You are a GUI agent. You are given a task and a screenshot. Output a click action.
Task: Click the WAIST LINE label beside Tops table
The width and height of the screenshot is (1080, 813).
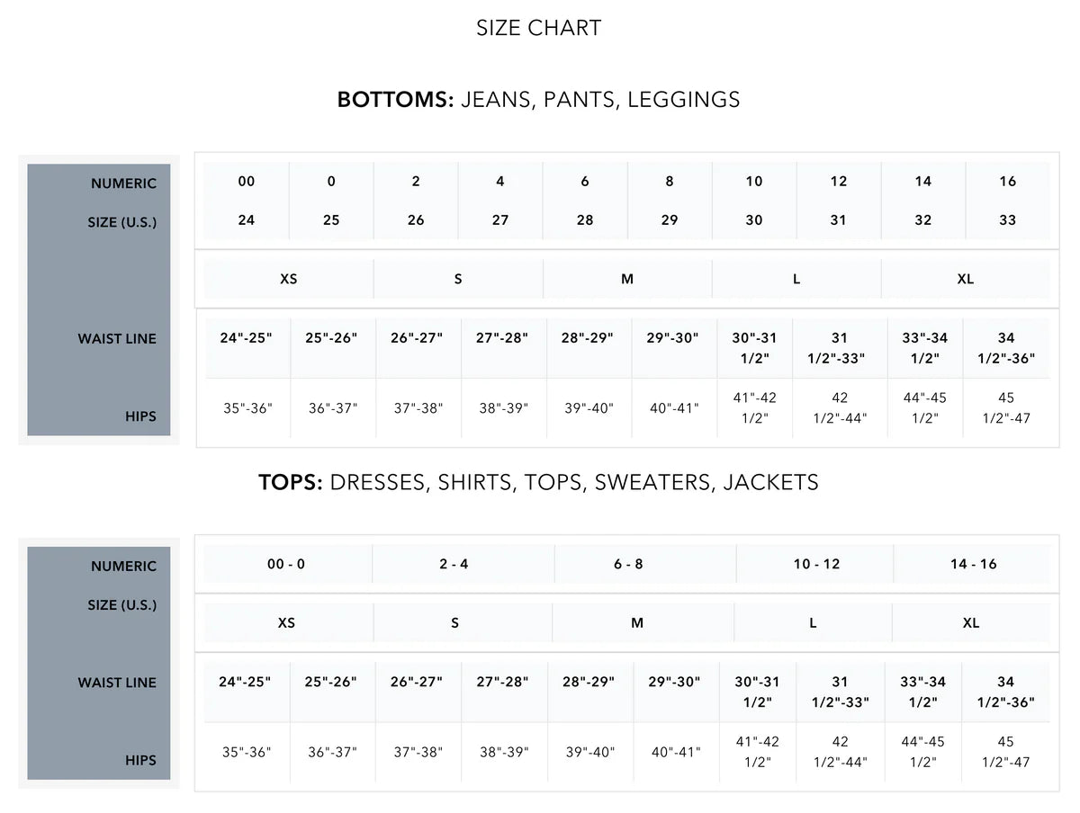[x=117, y=683]
